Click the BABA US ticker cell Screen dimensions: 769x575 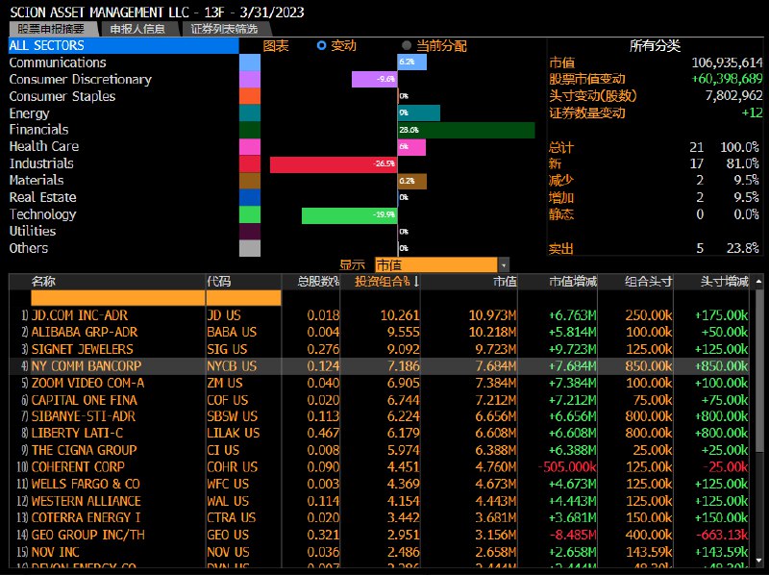[232, 332]
